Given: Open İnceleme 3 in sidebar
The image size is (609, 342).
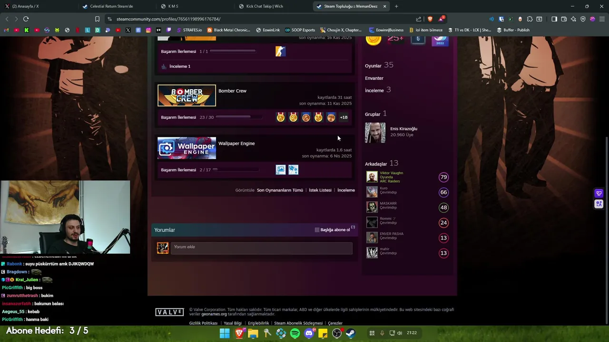Looking at the screenshot, I should point(378,90).
